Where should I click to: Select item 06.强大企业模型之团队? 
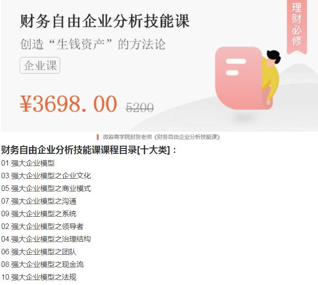39,252
